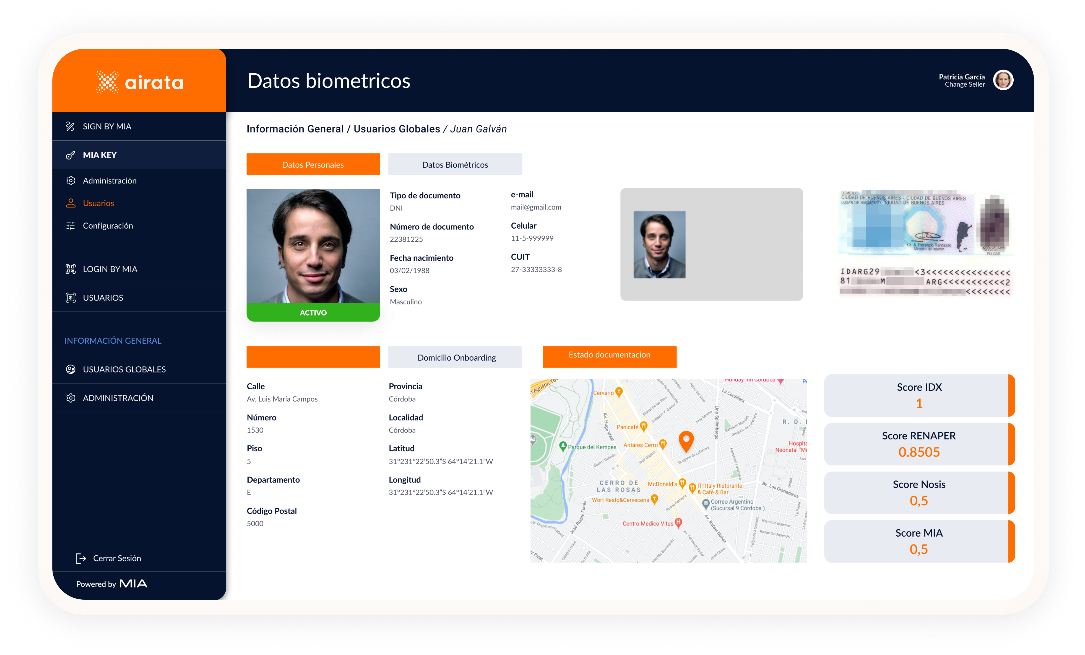
Task: Click the Wort Resto&Cerveceria map marker
Action: (x=654, y=499)
